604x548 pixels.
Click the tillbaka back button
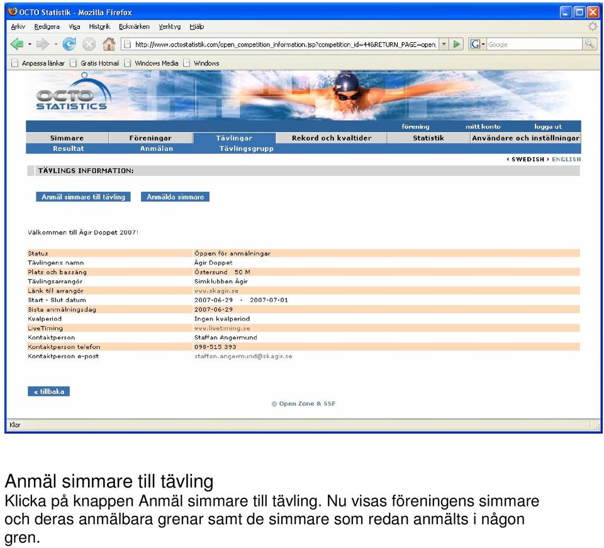[49, 391]
